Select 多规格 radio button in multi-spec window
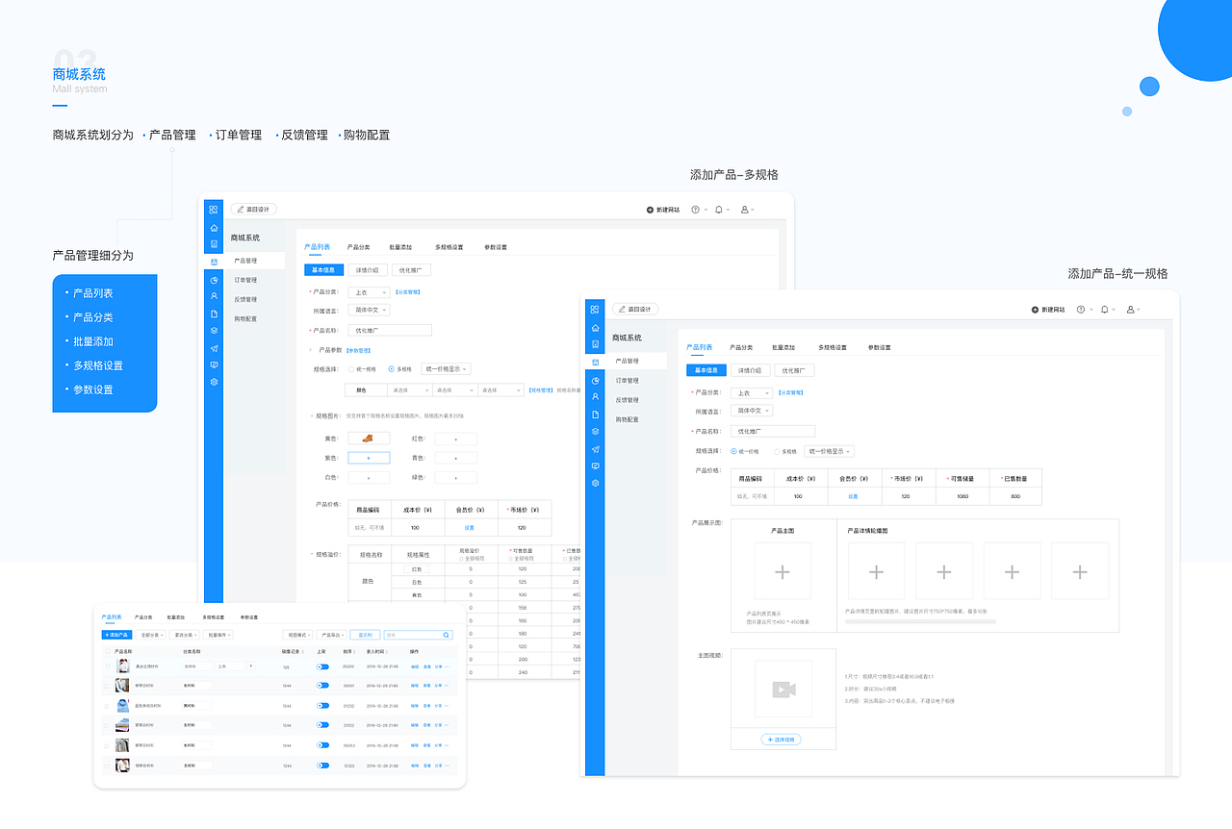 pyautogui.click(x=391, y=368)
